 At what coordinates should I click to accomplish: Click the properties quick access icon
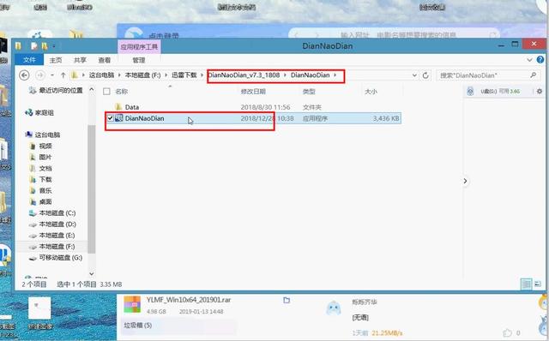click(34, 45)
